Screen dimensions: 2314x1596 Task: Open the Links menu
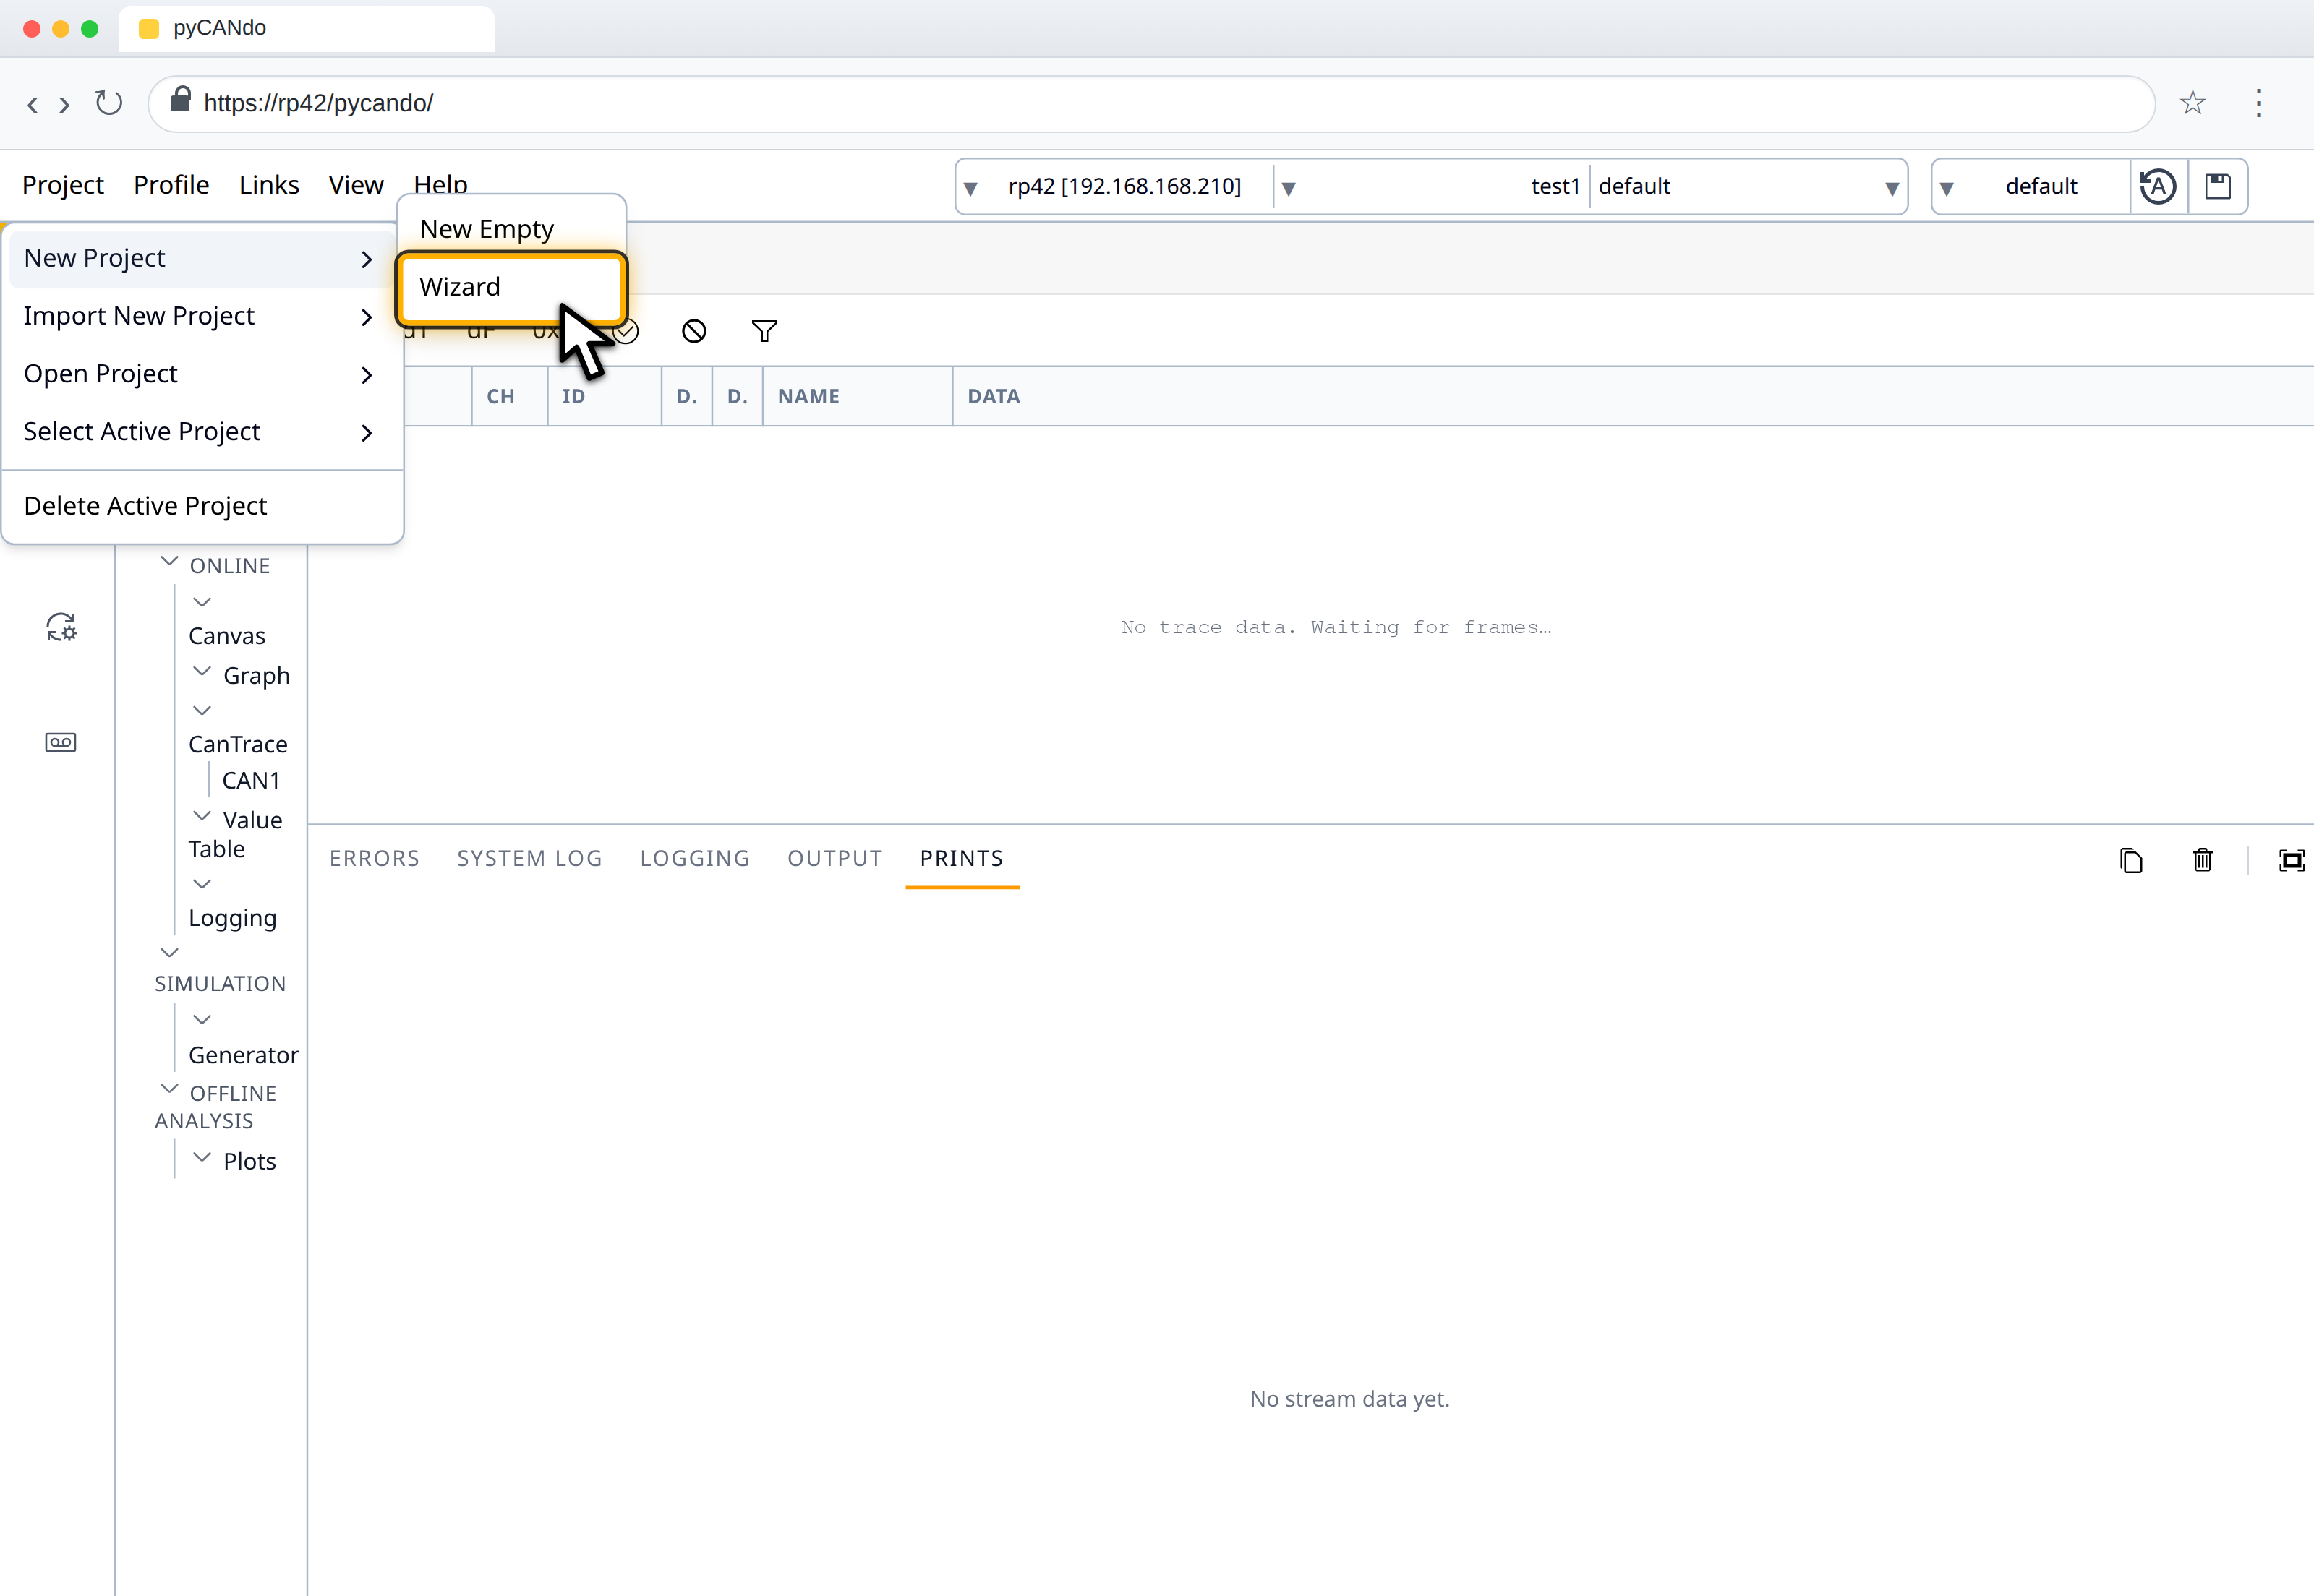point(269,185)
